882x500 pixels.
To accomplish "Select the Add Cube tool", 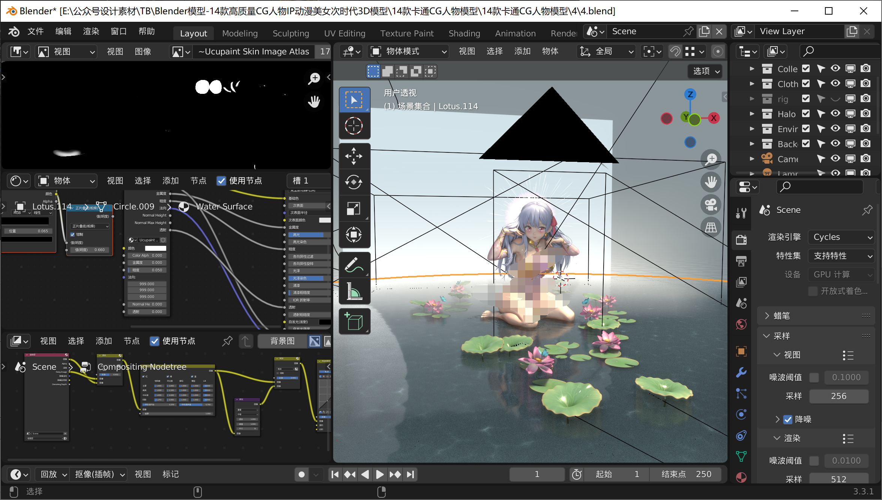I will click(354, 321).
